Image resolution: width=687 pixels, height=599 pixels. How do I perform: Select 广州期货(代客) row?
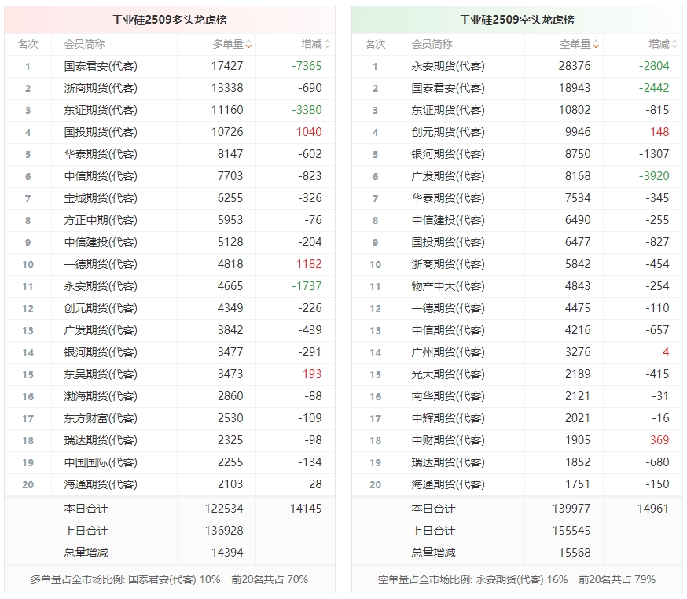[x=517, y=352]
